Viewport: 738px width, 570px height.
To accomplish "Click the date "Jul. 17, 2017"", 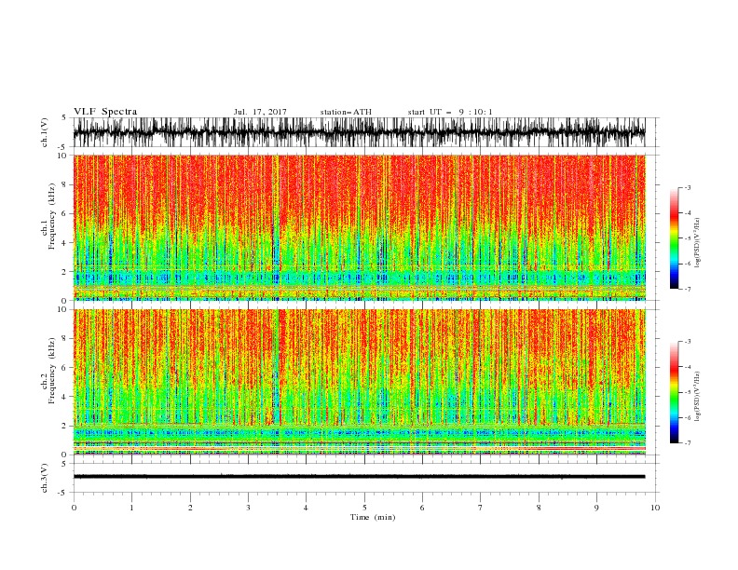I will pyautogui.click(x=260, y=112).
